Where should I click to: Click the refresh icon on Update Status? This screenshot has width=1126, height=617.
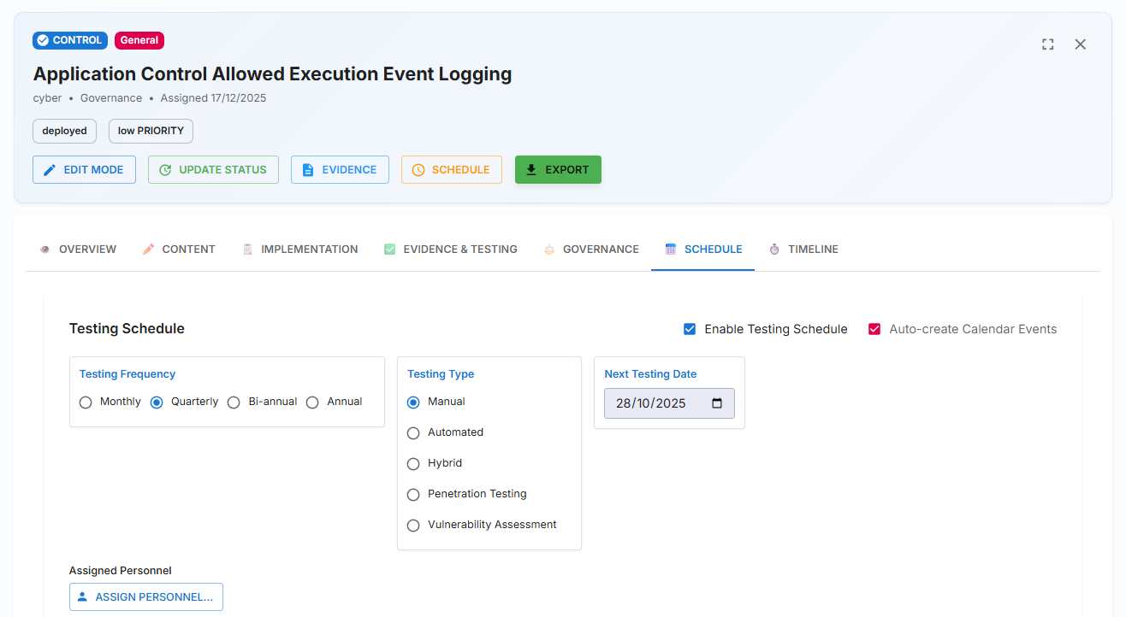pyautogui.click(x=165, y=170)
